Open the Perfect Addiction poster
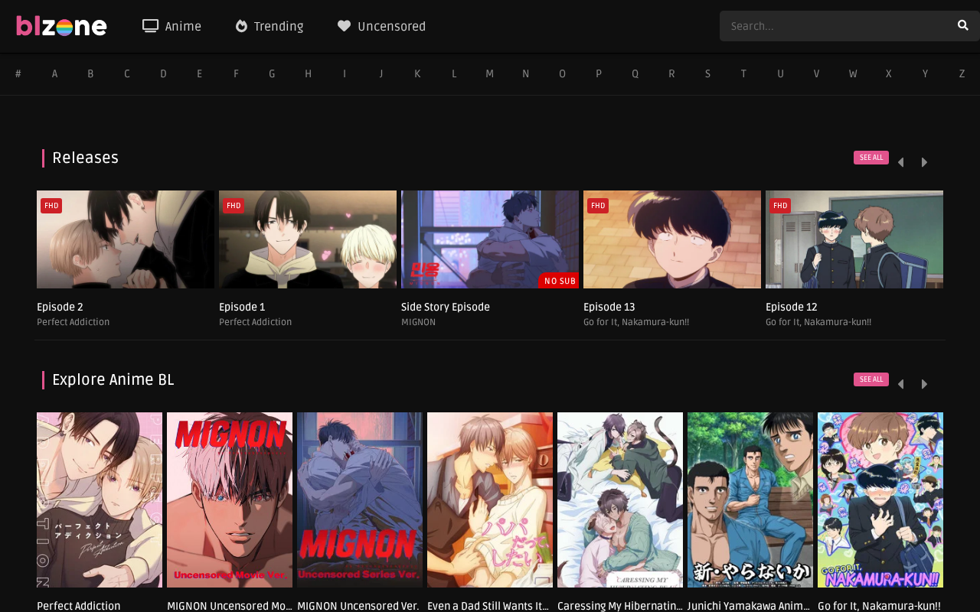The image size is (980, 612). (x=100, y=500)
